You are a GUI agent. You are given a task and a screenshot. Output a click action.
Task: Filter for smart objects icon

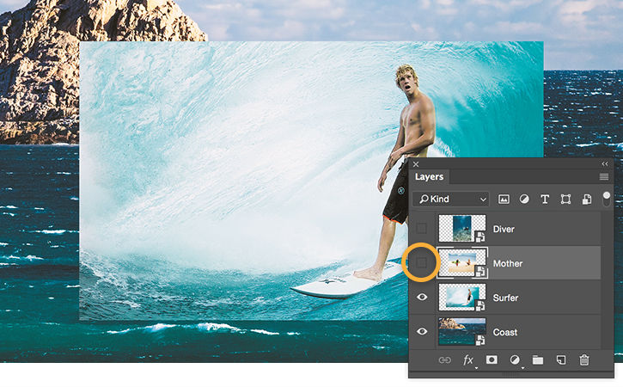pos(587,200)
